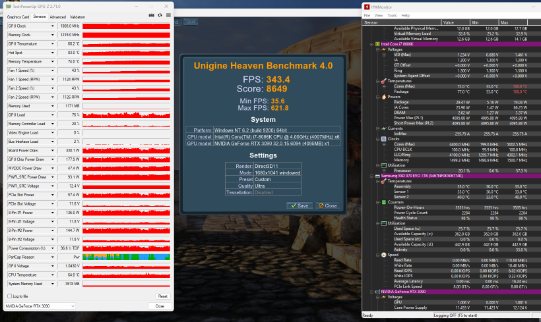This screenshot has width=541, height=322.
Task: Save the Heaven Benchmark results
Action: tap(300, 205)
